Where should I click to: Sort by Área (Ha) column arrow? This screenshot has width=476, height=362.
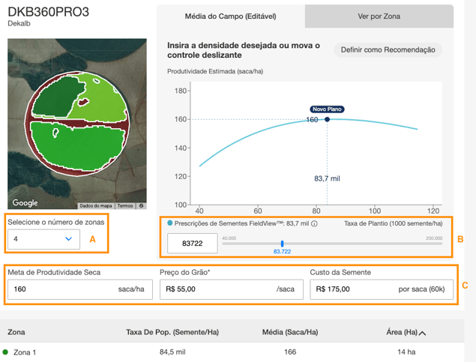point(422,333)
